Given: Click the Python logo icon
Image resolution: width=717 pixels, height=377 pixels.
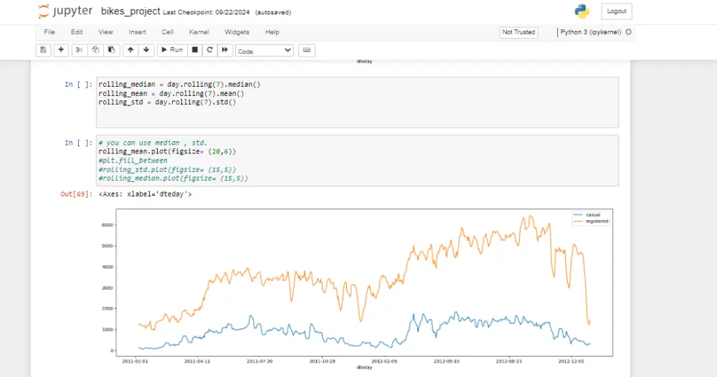Looking at the screenshot, I should click(582, 11).
